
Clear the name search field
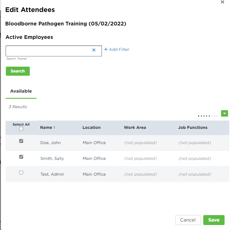point(94,50)
